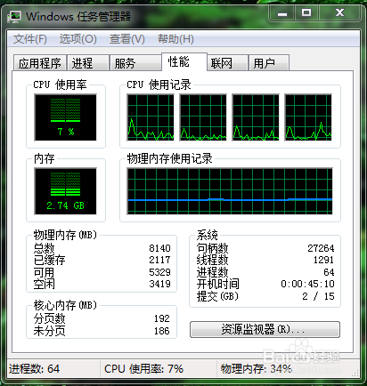Click the 物理内存(MB) group label
367x386 pixels.
click(x=65, y=235)
